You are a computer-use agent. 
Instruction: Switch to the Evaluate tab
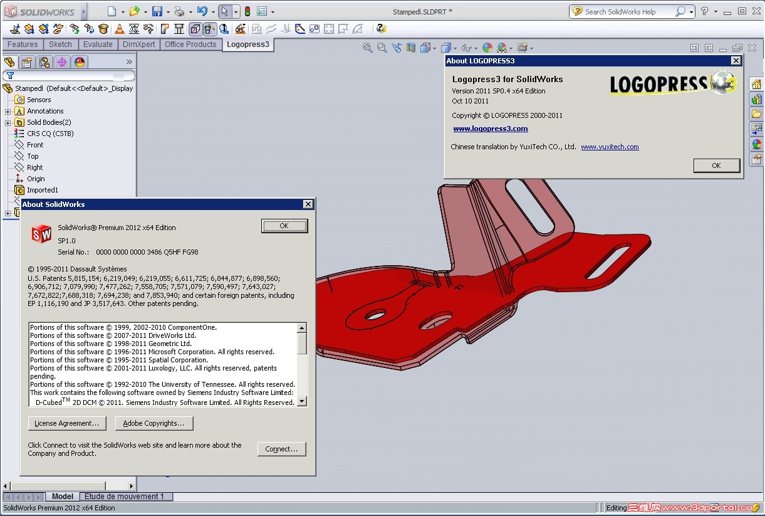(98, 45)
